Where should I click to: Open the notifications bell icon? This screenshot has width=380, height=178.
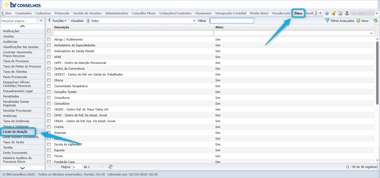333,13
